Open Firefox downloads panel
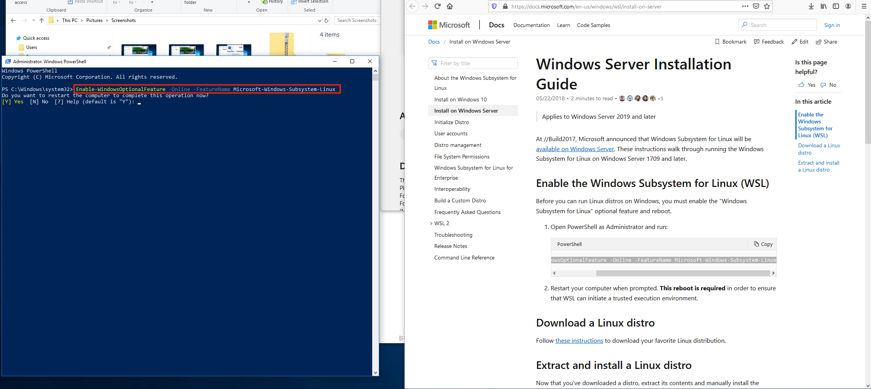The width and height of the screenshot is (871, 389). click(x=811, y=6)
